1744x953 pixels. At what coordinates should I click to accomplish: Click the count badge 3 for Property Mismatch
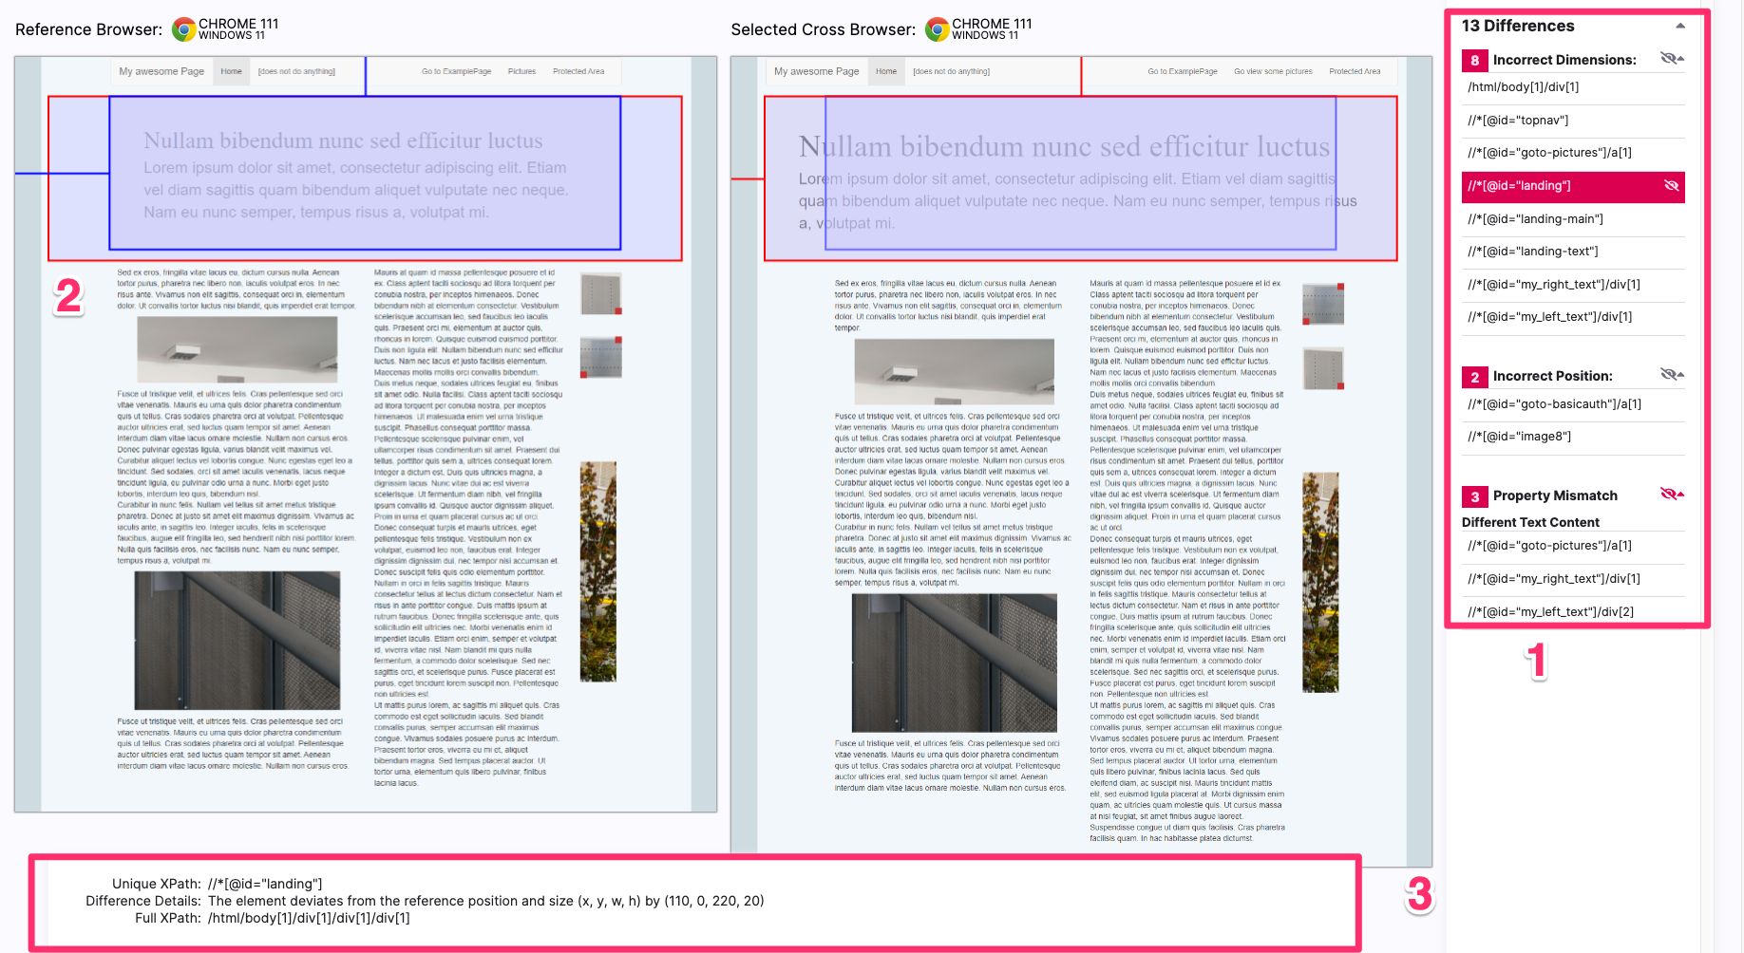pos(1475,496)
